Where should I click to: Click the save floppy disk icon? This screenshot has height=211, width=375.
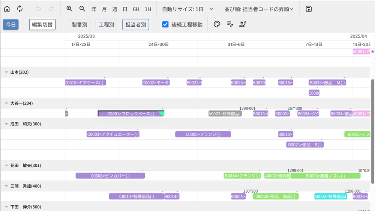tap(309, 9)
